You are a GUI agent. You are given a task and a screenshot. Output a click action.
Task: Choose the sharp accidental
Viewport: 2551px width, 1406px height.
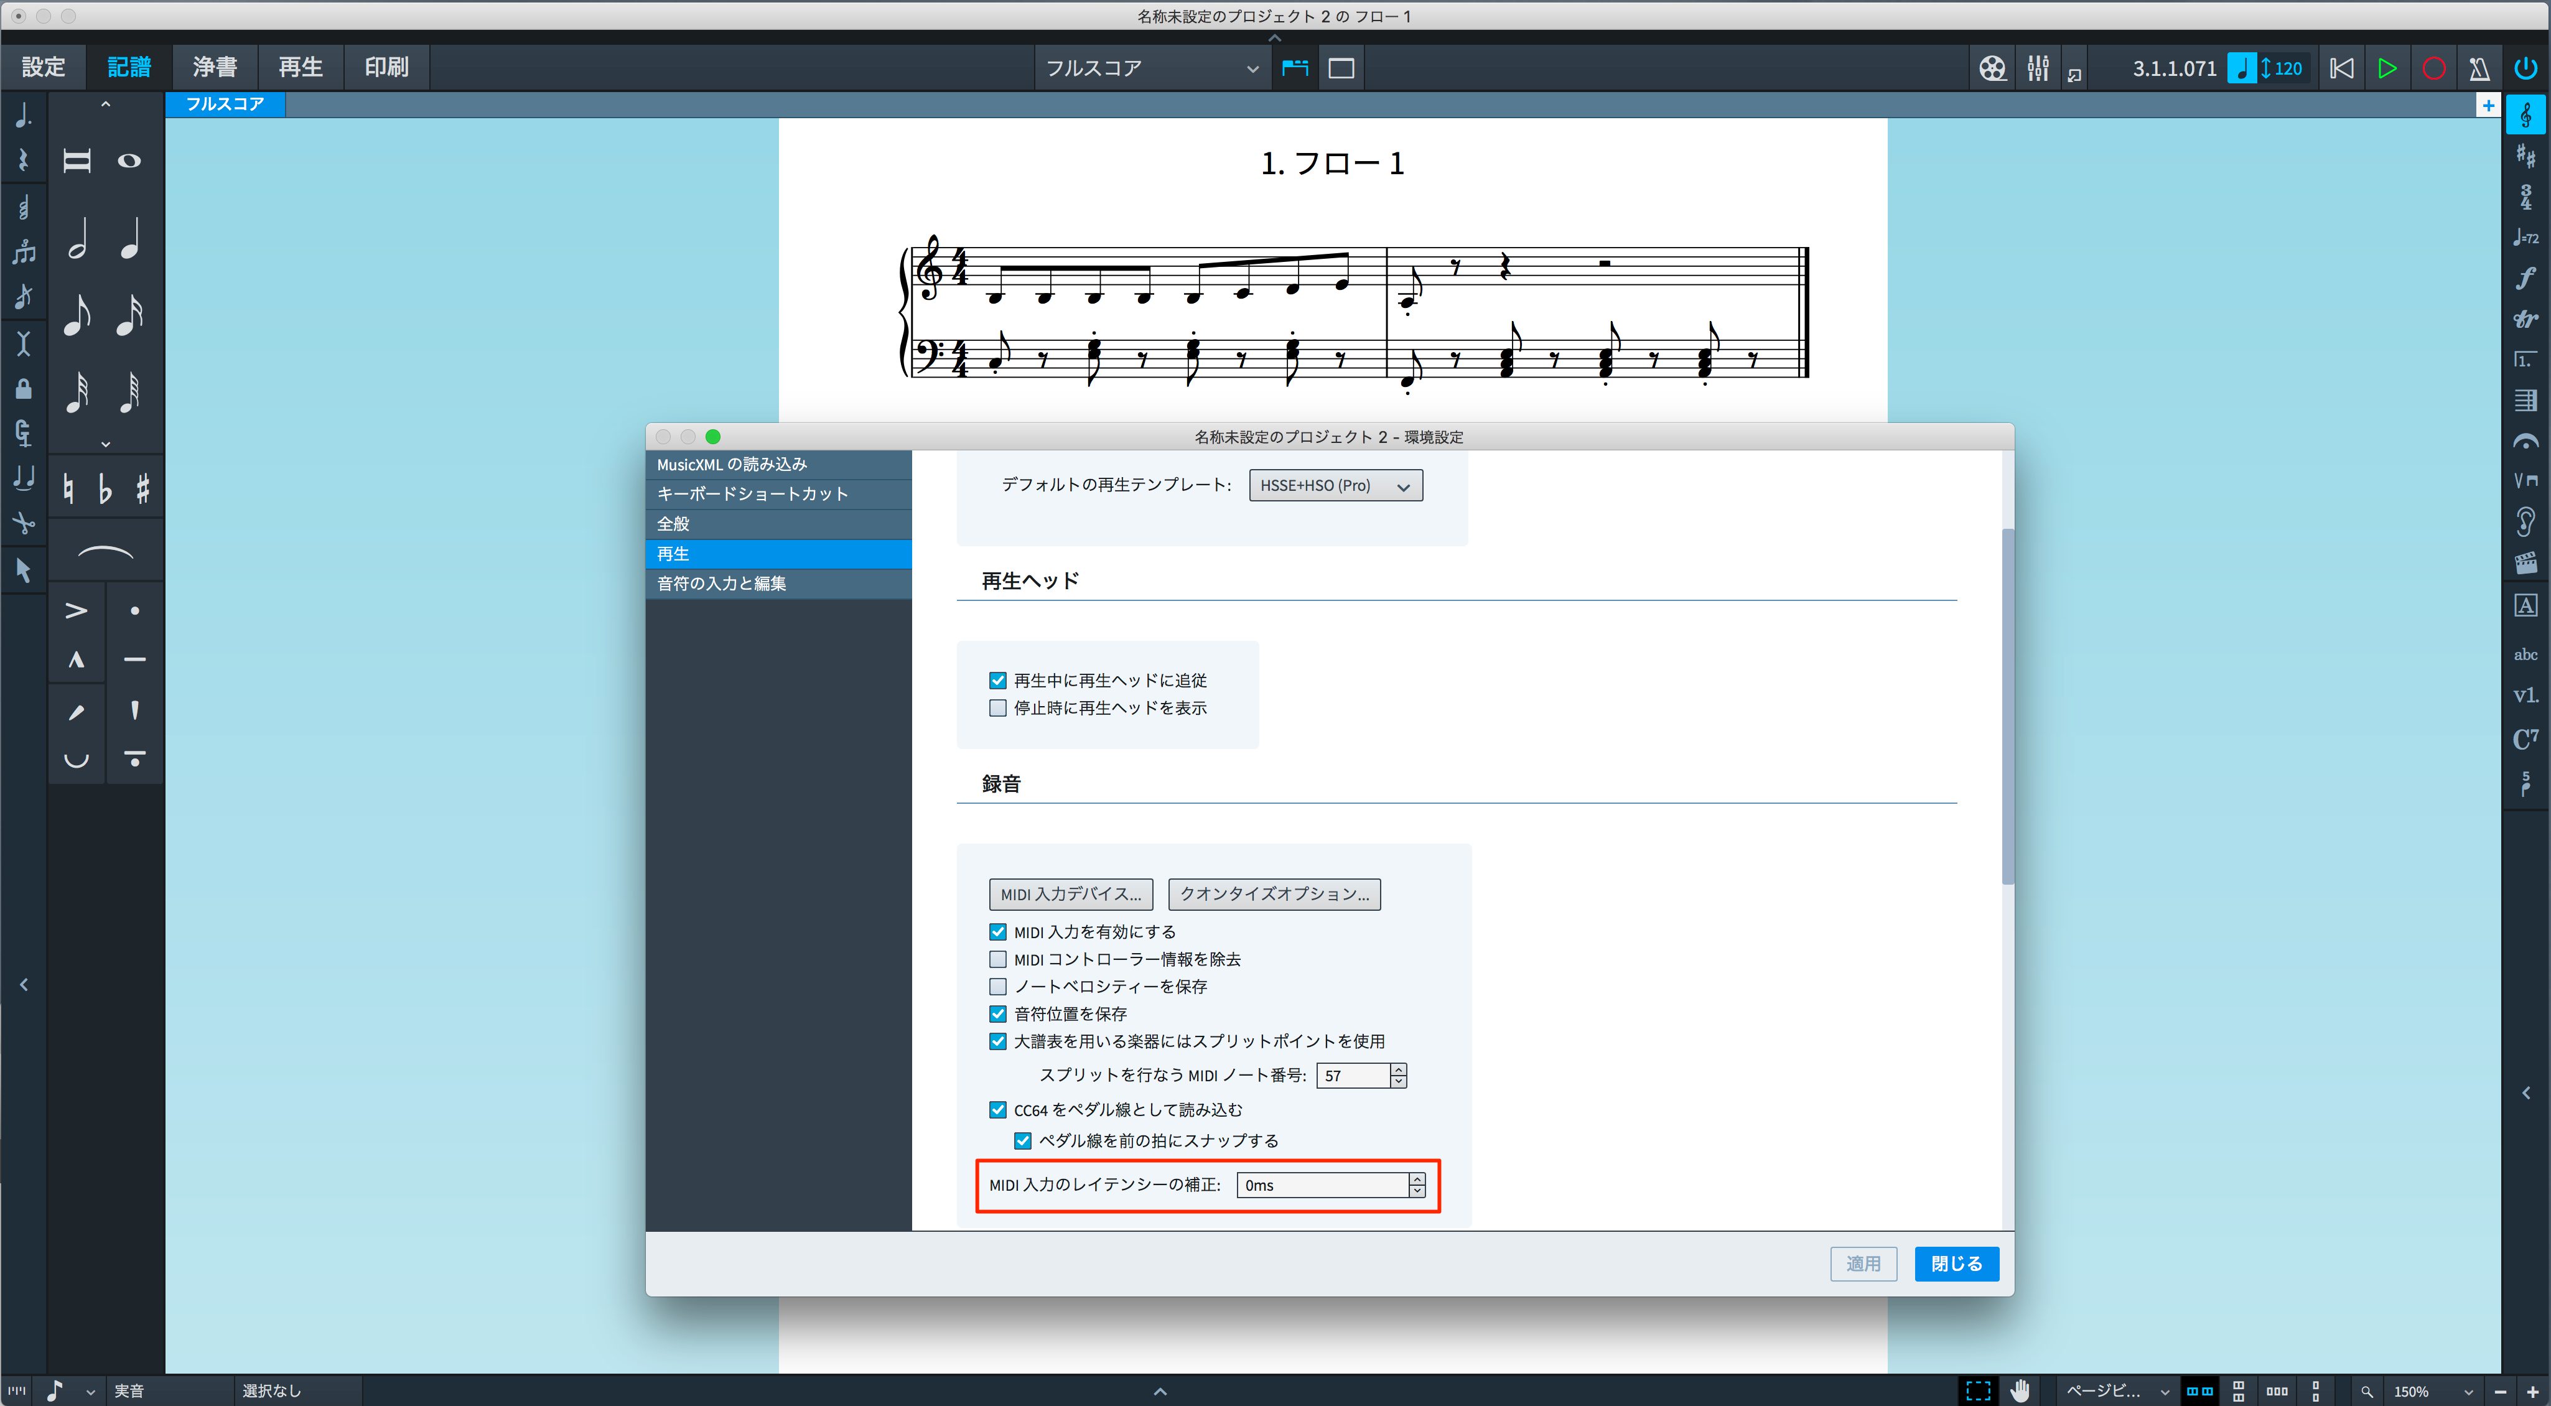pos(142,489)
